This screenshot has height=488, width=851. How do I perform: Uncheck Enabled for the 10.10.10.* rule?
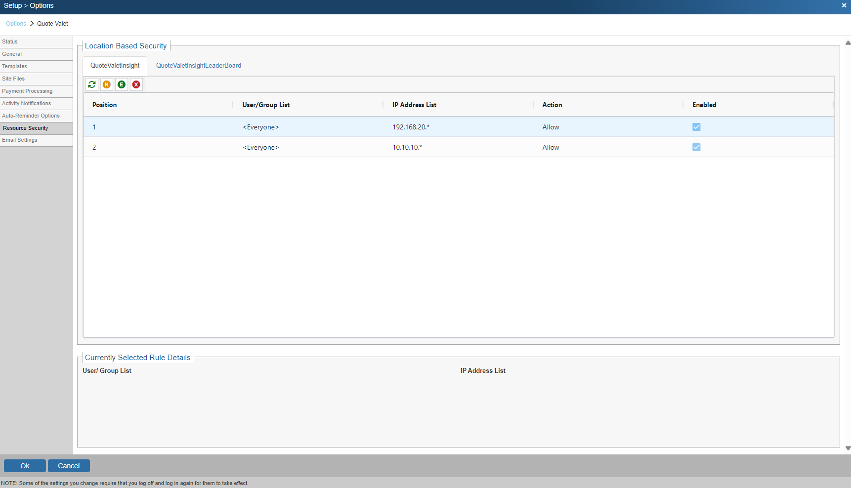click(x=696, y=147)
